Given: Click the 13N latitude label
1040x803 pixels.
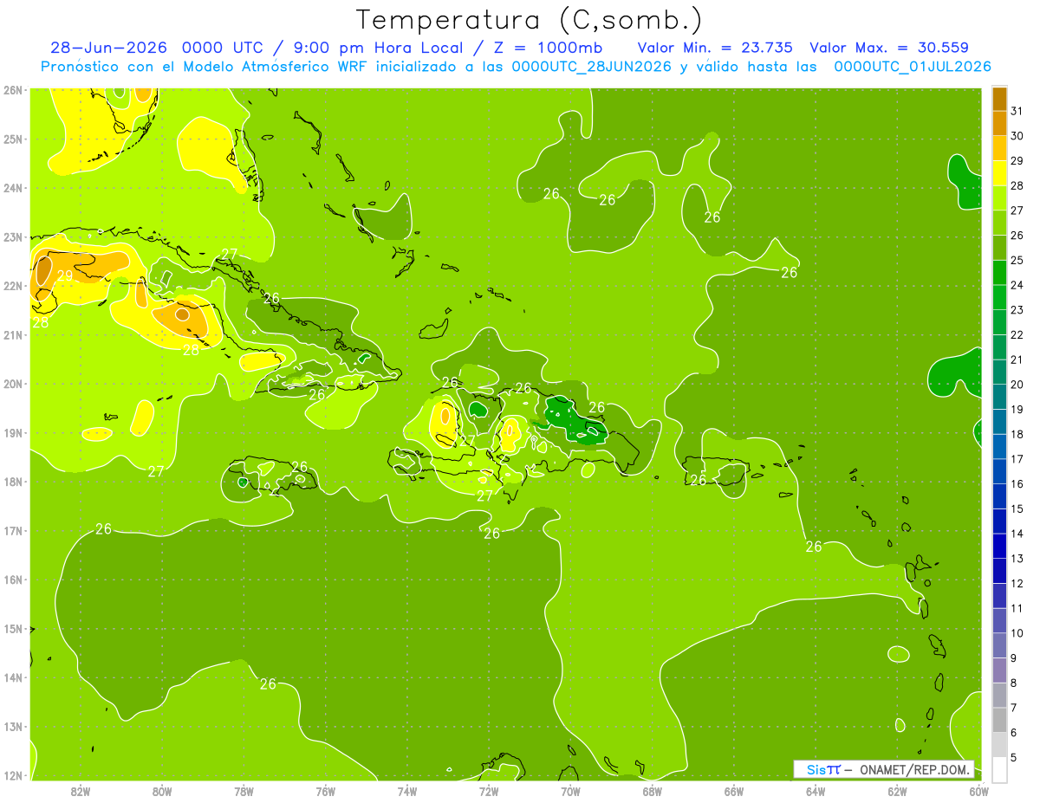Looking at the screenshot, I should [x=12, y=727].
